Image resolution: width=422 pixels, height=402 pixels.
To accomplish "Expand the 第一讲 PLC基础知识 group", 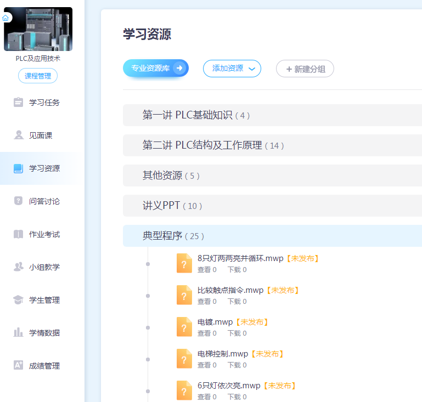I will click(272, 115).
